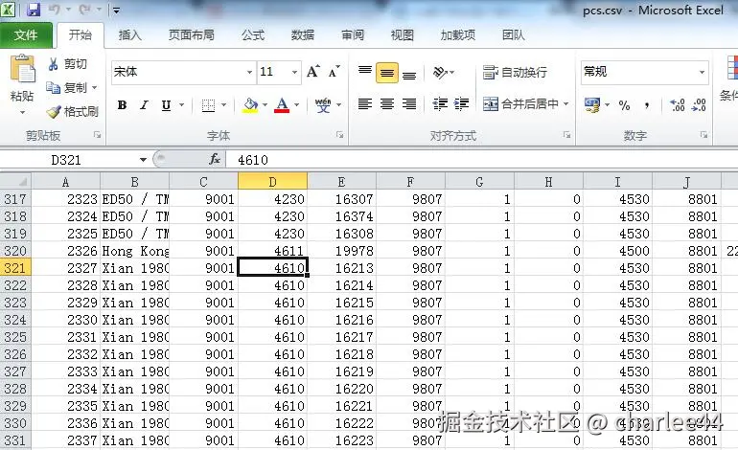This screenshot has width=738, height=450.
Task: Switch to the 视图 tab
Action: (x=402, y=35)
